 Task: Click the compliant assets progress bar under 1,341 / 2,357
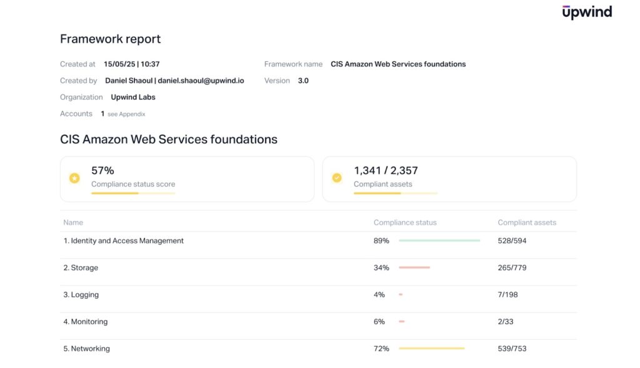coord(396,193)
